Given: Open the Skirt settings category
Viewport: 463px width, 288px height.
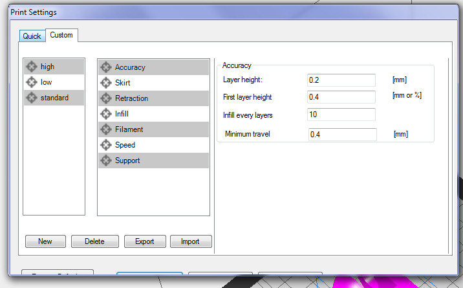Looking at the screenshot, I should pos(153,83).
